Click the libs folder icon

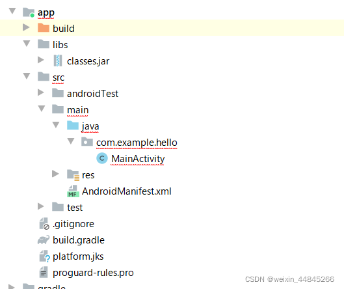(x=44, y=44)
